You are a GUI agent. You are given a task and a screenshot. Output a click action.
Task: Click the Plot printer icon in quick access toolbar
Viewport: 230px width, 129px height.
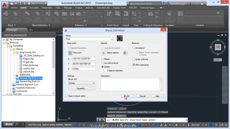[x=29, y=4]
